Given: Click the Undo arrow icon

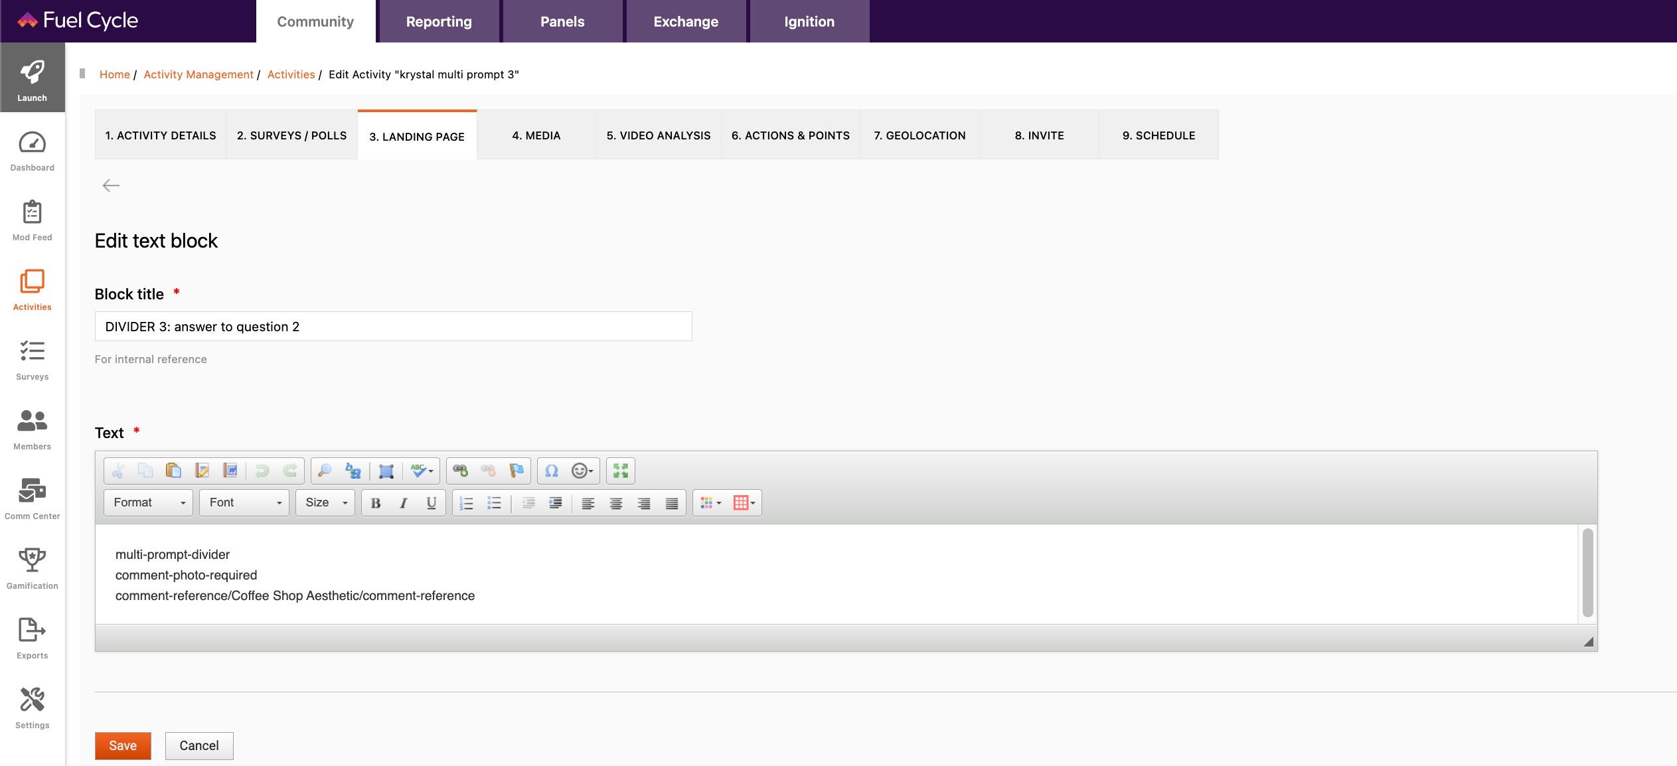Looking at the screenshot, I should point(262,471).
